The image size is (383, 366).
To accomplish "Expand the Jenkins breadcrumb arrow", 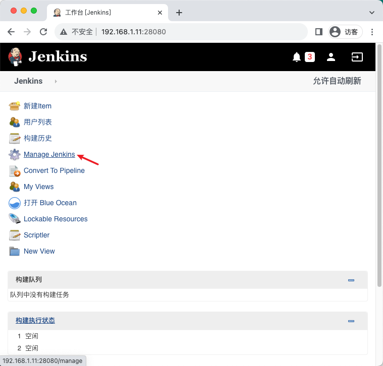I will pos(56,81).
